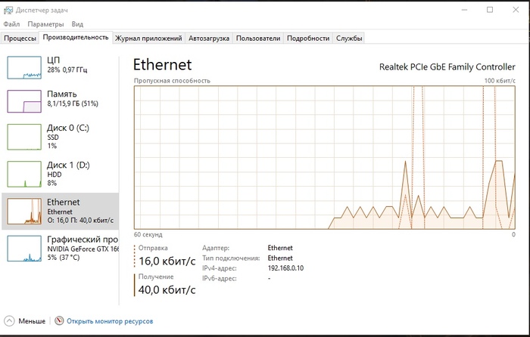Open the Вид menu
The height and width of the screenshot is (337, 530).
[77, 24]
